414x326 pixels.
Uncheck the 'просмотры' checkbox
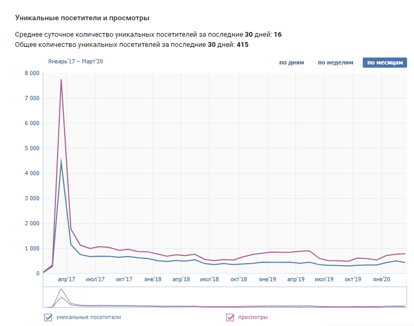pyautogui.click(x=230, y=317)
